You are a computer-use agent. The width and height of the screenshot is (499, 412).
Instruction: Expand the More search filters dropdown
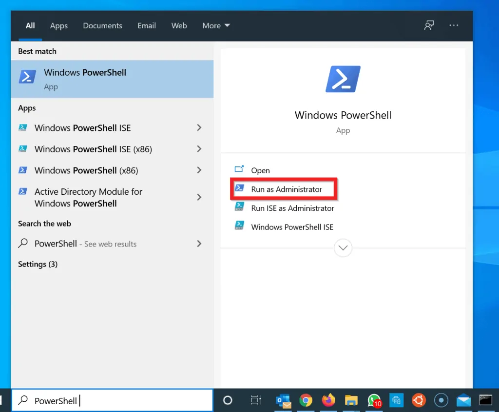[216, 25]
